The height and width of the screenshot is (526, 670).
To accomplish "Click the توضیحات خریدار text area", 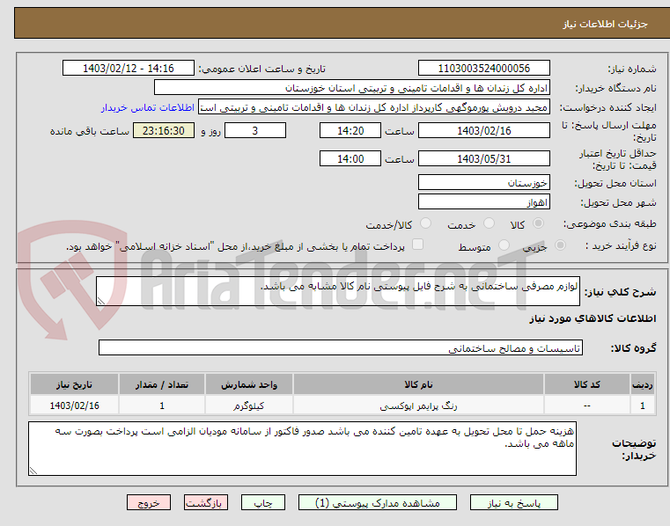I will click(x=303, y=449).
